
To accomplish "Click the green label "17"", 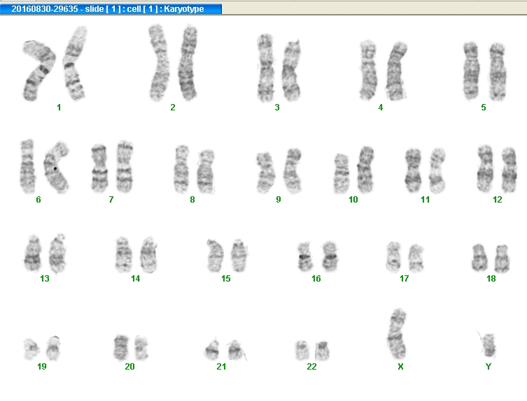I will 405,279.
